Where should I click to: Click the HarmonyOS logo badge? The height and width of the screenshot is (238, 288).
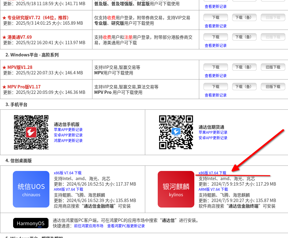(x=31, y=223)
